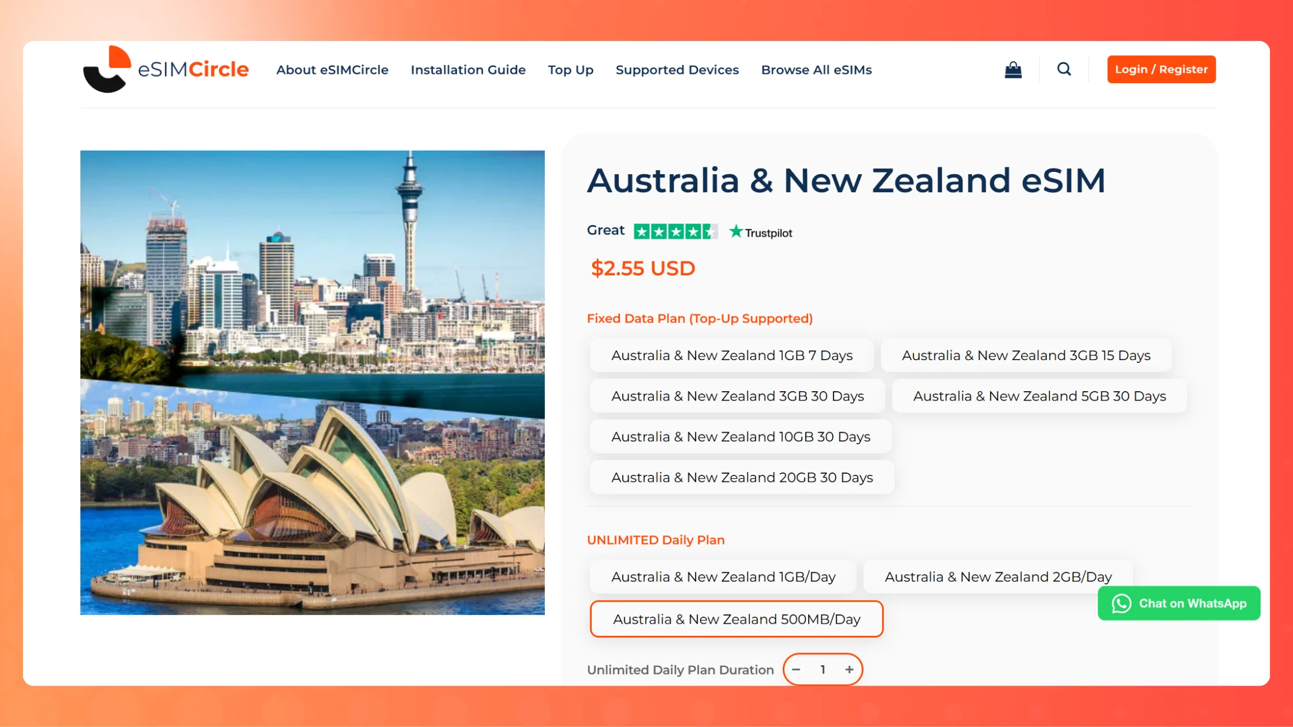Select the 10GB 30 Days plan

pos(741,437)
